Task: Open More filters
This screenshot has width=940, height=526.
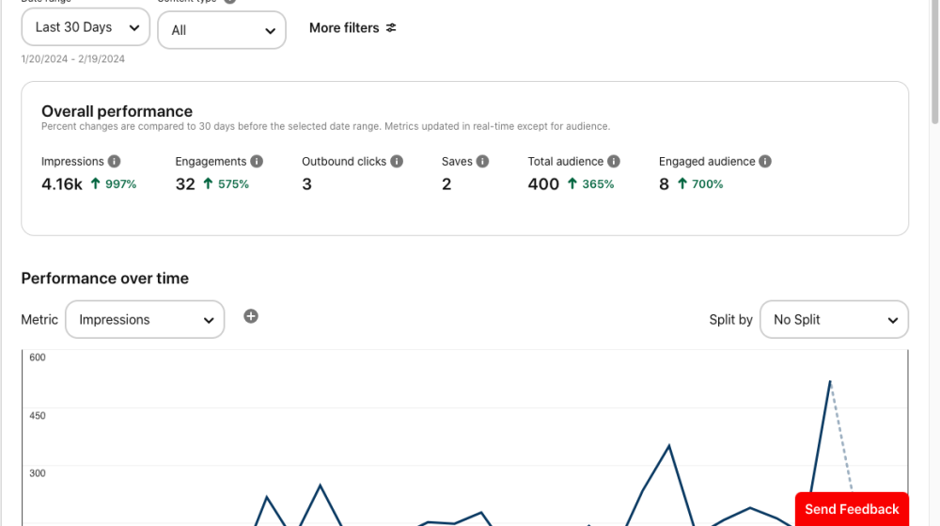Action: coord(344,28)
